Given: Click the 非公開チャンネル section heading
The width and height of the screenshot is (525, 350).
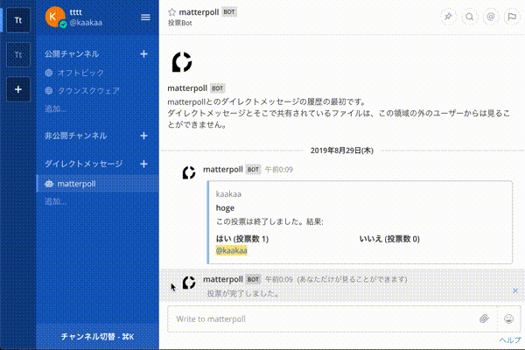Looking at the screenshot, I should (x=75, y=136).
